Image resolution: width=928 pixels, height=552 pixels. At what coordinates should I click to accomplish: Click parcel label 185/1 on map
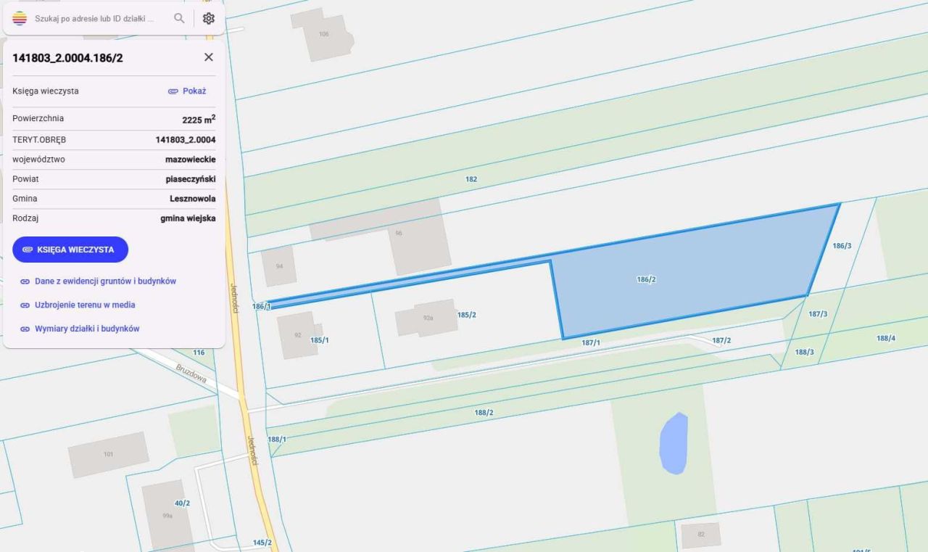coord(320,339)
